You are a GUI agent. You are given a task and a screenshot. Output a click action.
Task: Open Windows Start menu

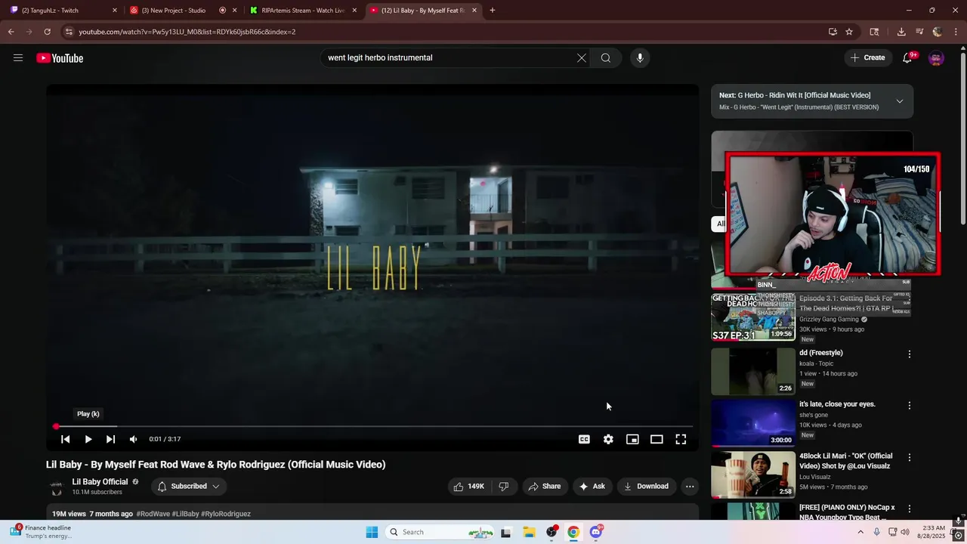[x=372, y=532]
